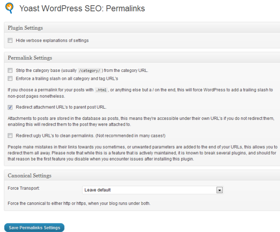280x232 pixels.
Task: Click the Yoast logo icon in the title
Action: click(9, 8)
